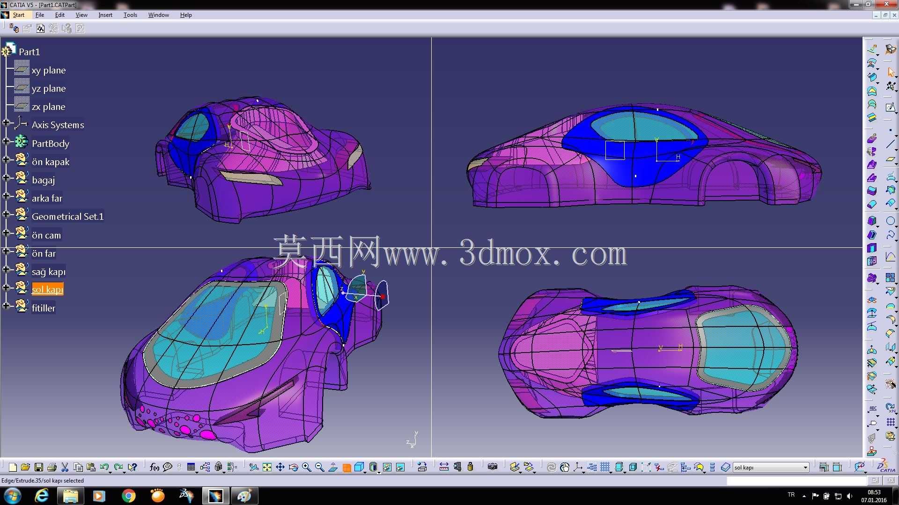This screenshot has width=899, height=505.
Task: Expand the fitiller tree node
Action: [x=6, y=306]
